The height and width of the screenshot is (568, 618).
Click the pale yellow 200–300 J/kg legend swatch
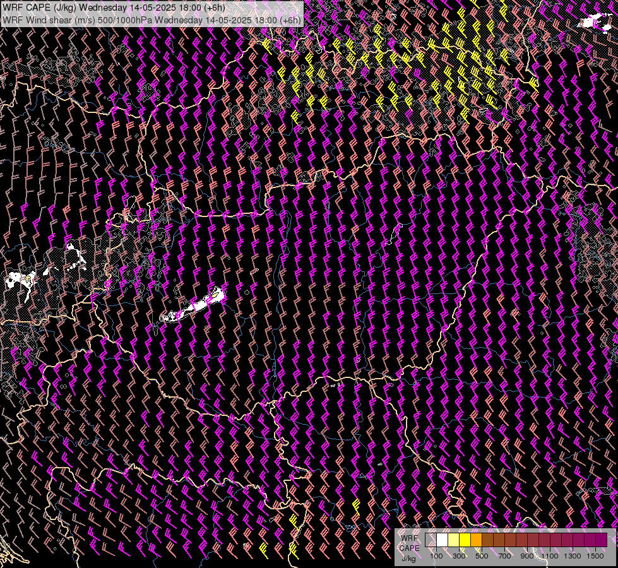[454, 540]
